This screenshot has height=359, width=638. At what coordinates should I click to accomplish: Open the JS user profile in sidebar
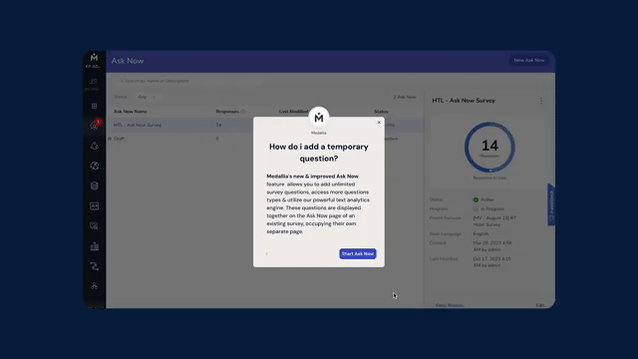[93, 84]
